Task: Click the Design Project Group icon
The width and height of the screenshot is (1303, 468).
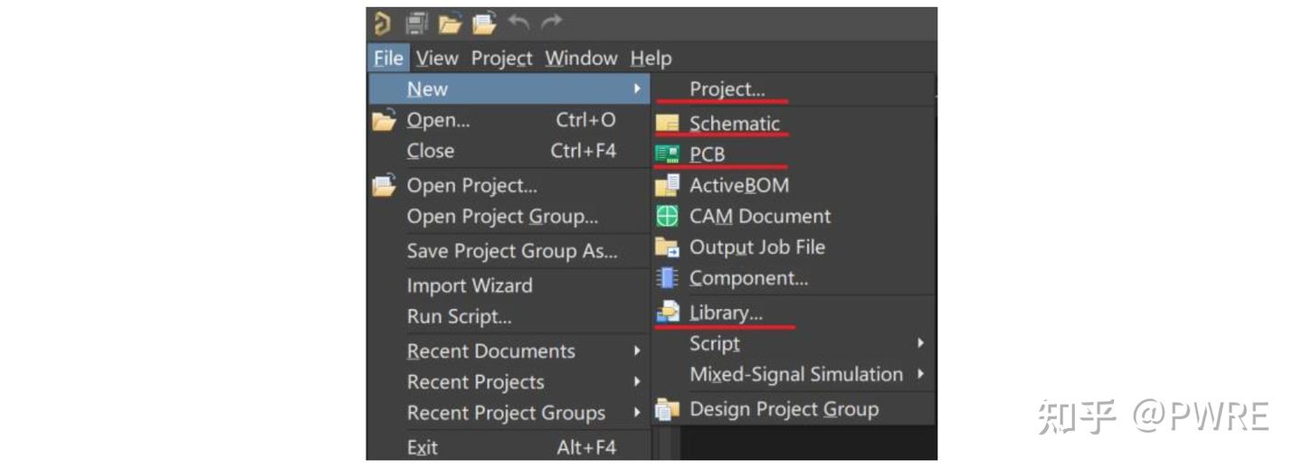Action: point(667,409)
